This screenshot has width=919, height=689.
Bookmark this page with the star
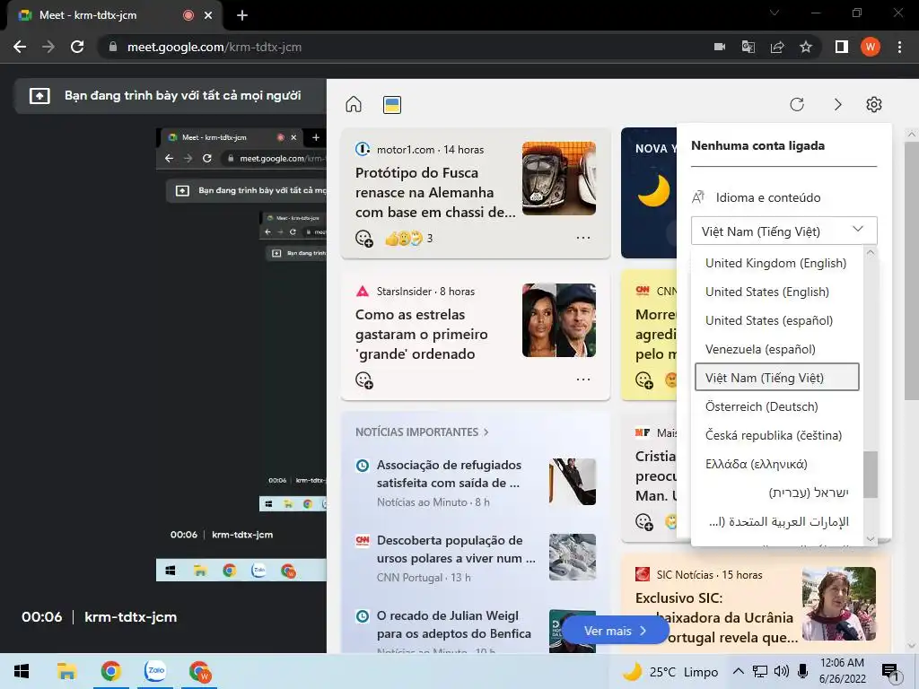(806, 47)
